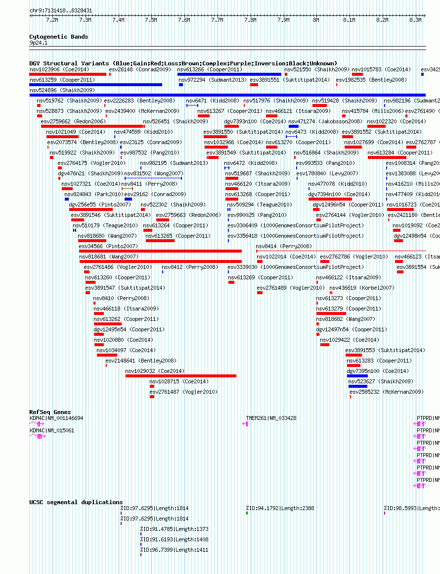The width and height of the screenshot is (440, 574).
Task: Click the KDM4C|NM_001146694 gene label
Action: pos(57,417)
